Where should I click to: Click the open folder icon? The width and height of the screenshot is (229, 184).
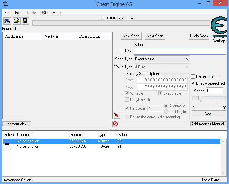pyautogui.click(x=16, y=21)
